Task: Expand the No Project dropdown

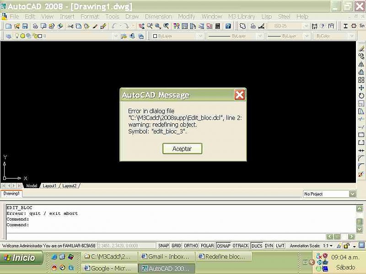Action: click(x=352, y=194)
